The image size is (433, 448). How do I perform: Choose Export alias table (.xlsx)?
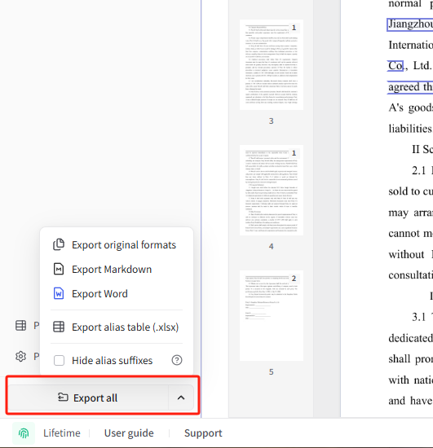(x=117, y=327)
